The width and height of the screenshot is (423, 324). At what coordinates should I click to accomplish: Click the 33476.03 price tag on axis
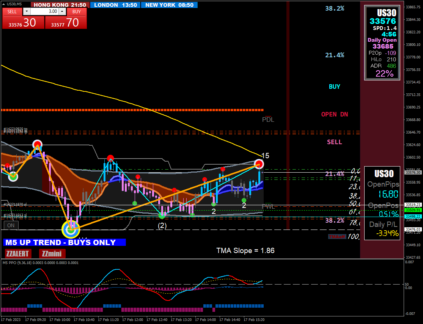pos(413,229)
